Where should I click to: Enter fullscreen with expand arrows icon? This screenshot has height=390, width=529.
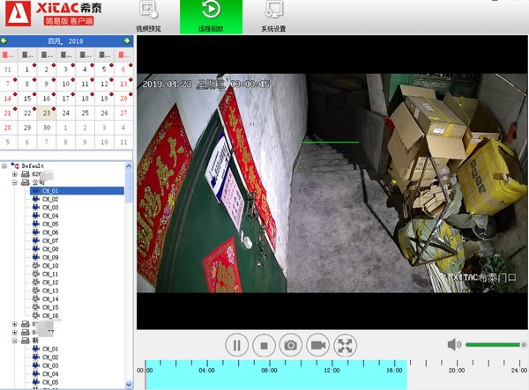346,345
